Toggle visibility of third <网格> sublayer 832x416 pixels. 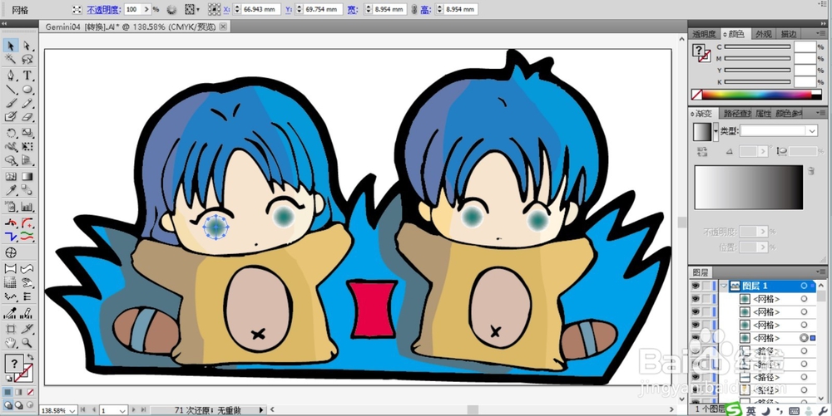click(x=695, y=325)
